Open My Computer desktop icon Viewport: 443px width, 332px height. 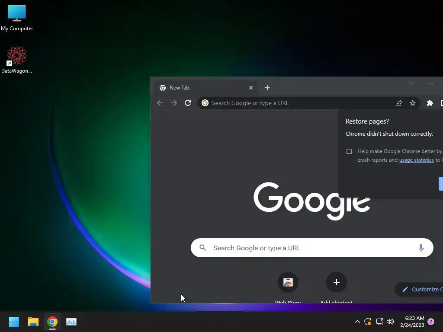(17, 18)
